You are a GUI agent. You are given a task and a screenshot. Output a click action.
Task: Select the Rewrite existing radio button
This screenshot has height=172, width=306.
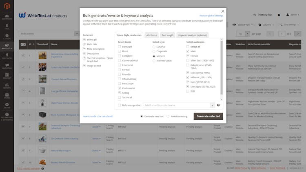coord(168,117)
